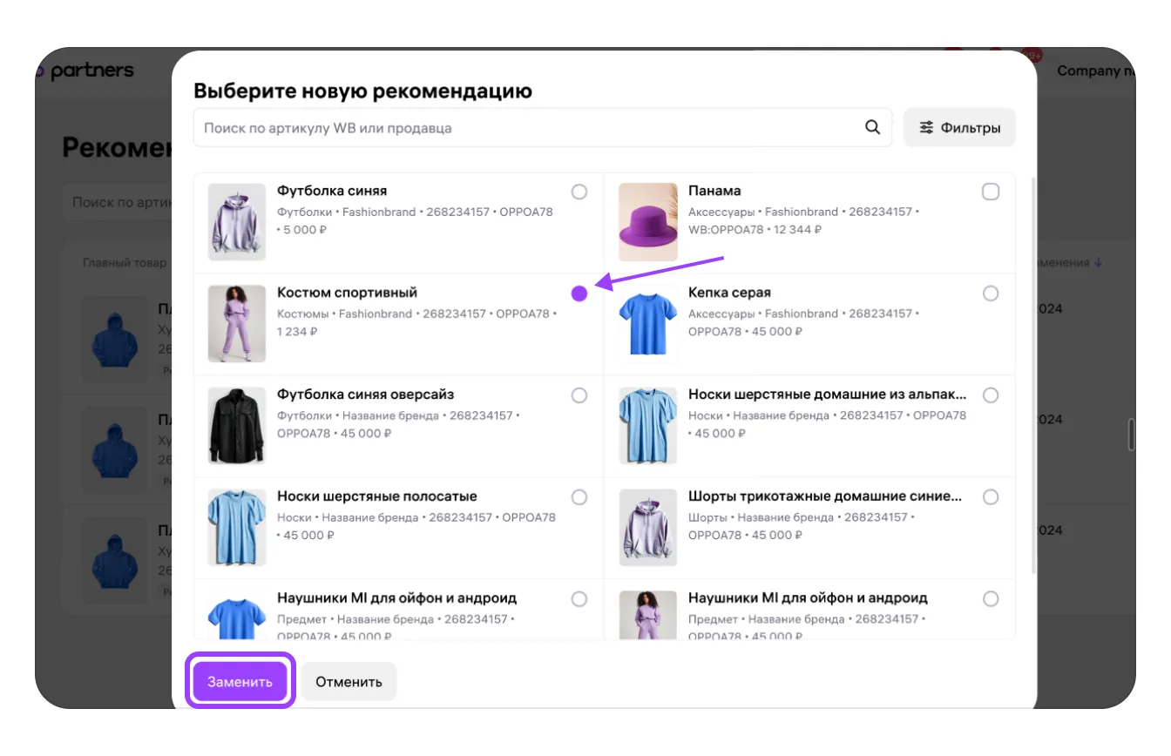The height and width of the screenshot is (756, 1171).
Task: Click the sort arrow in background table header
Action: pos(1098,263)
